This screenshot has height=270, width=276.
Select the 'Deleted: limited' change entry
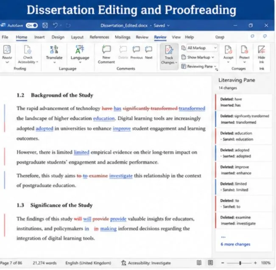(234, 184)
